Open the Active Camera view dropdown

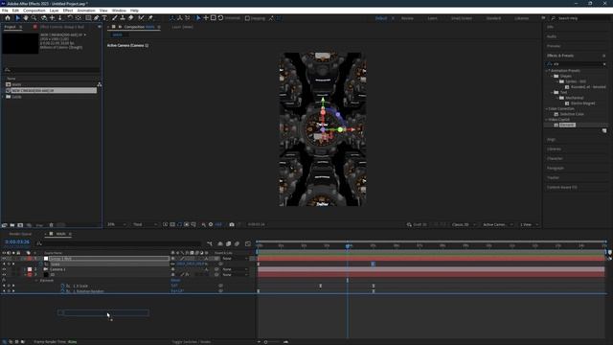click(x=497, y=224)
